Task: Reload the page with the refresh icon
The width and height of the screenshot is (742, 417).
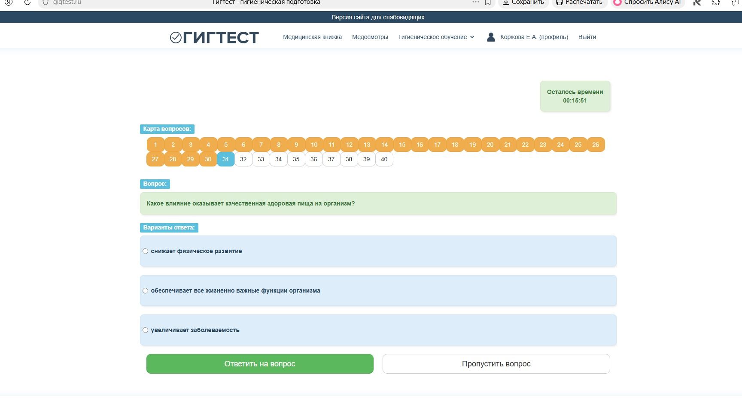Action: [27, 2]
